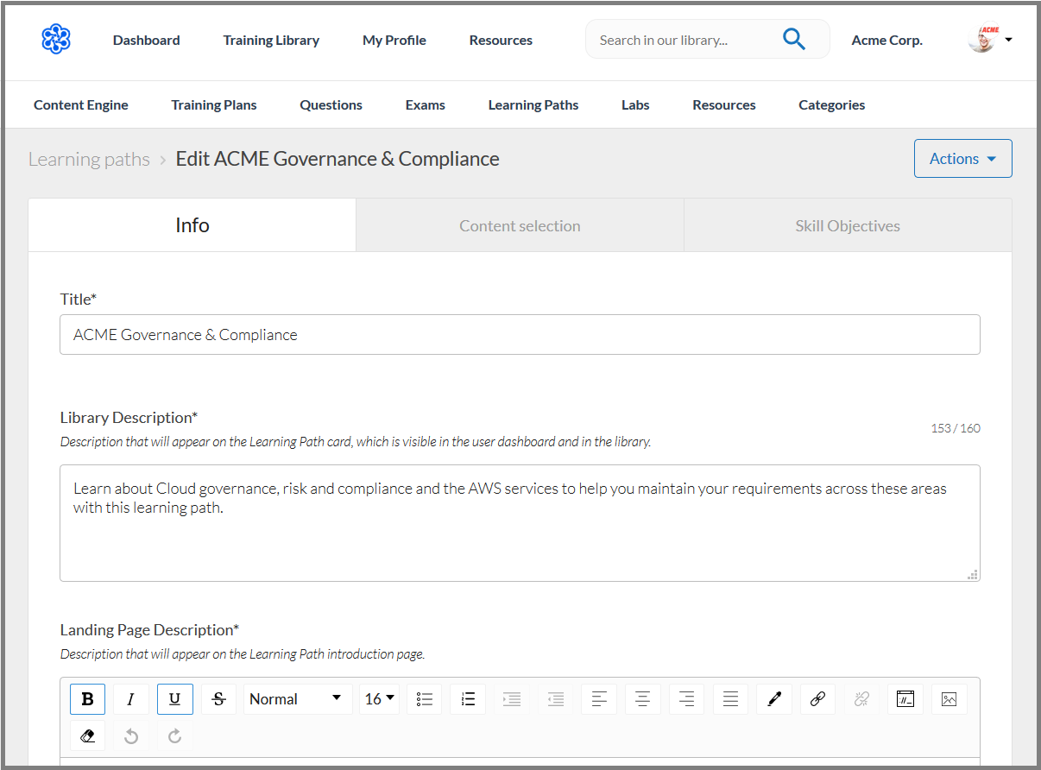Click the app logo in the header
The image size is (1041, 770).
(56, 39)
